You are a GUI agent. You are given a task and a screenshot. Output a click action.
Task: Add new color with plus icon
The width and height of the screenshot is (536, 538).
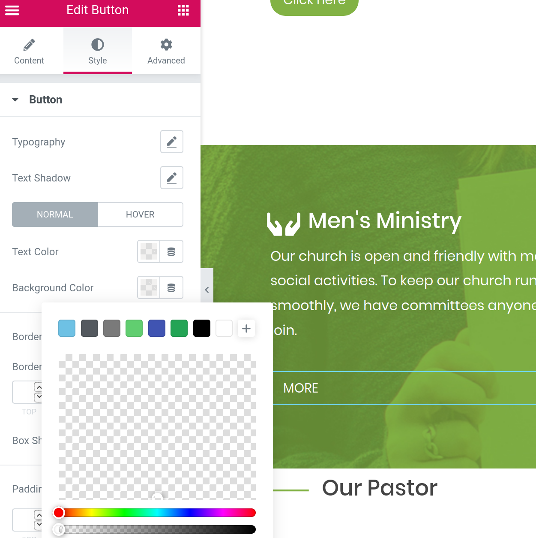(x=246, y=329)
